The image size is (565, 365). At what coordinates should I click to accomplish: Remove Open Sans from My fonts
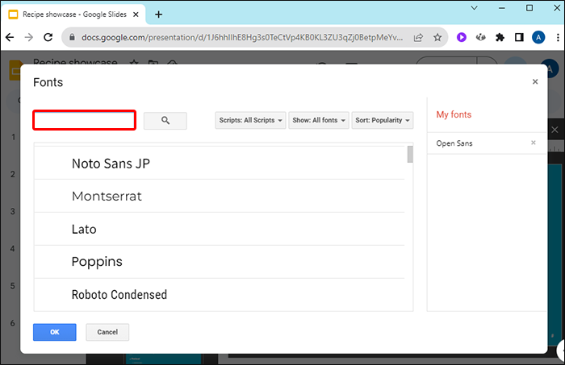tap(533, 143)
